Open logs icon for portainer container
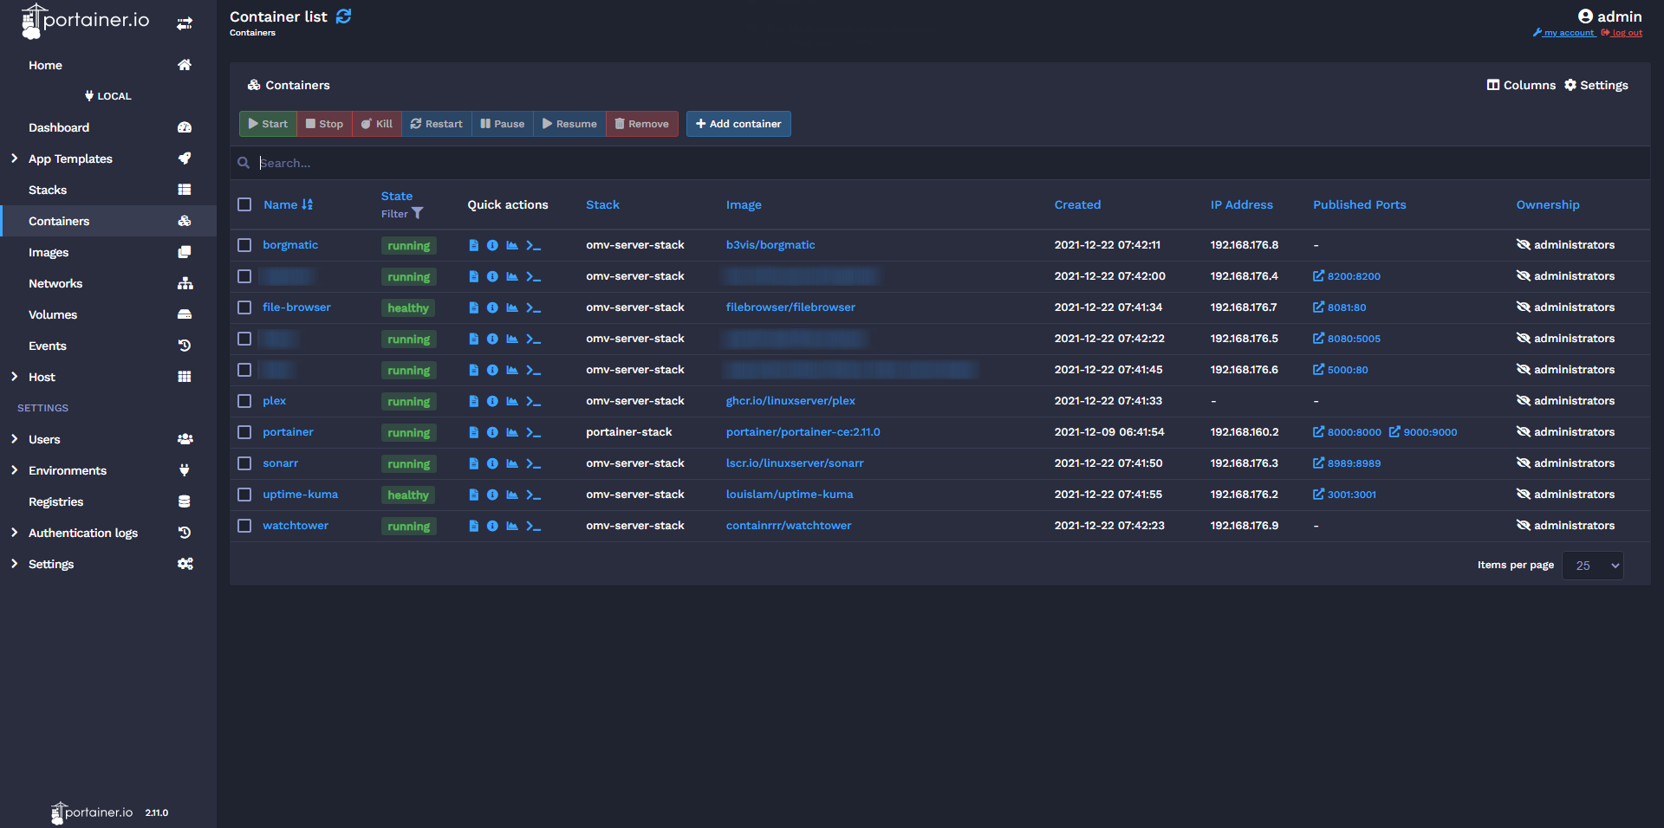The width and height of the screenshot is (1664, 828). coord(473,432)
